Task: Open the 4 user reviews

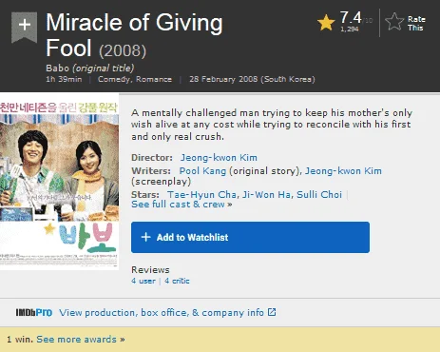Action: point(143,281)
